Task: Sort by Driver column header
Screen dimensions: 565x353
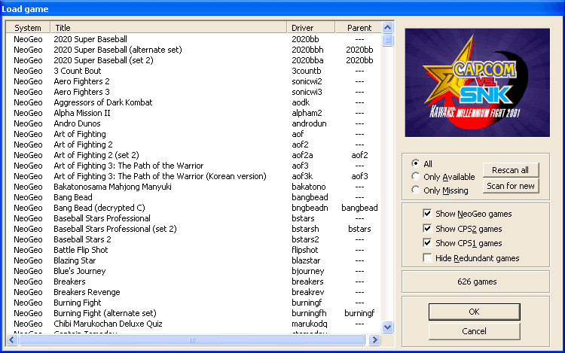Action: (311, 28)
